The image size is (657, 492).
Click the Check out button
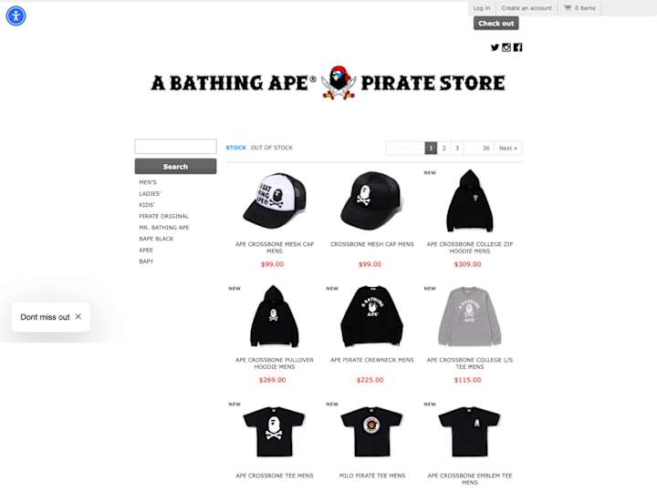[496, 24]
